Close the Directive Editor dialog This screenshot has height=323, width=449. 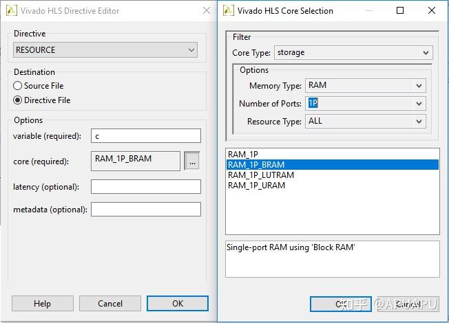click(x=207, y=10)
